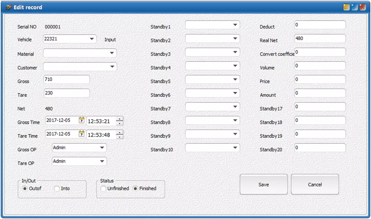371x219 pixels.
Task: Click the Tare time spinner down arrow
Action: pyautogui.click(x=120, y=137)
